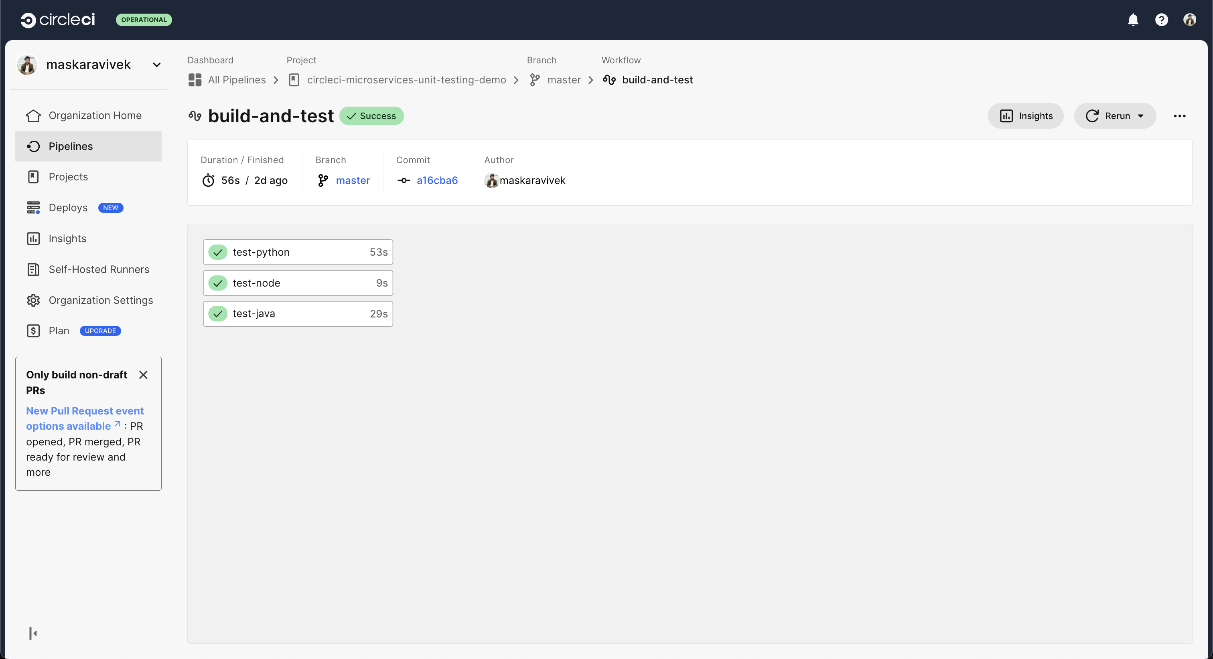Open user avatar in top-right corner
Screen dimensions: 1213x659
tap(1190, 20)
